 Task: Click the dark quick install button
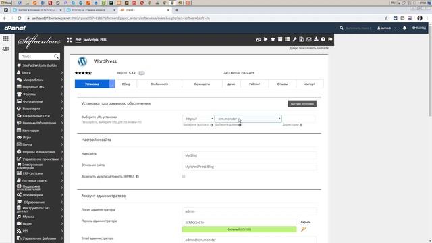302,104
